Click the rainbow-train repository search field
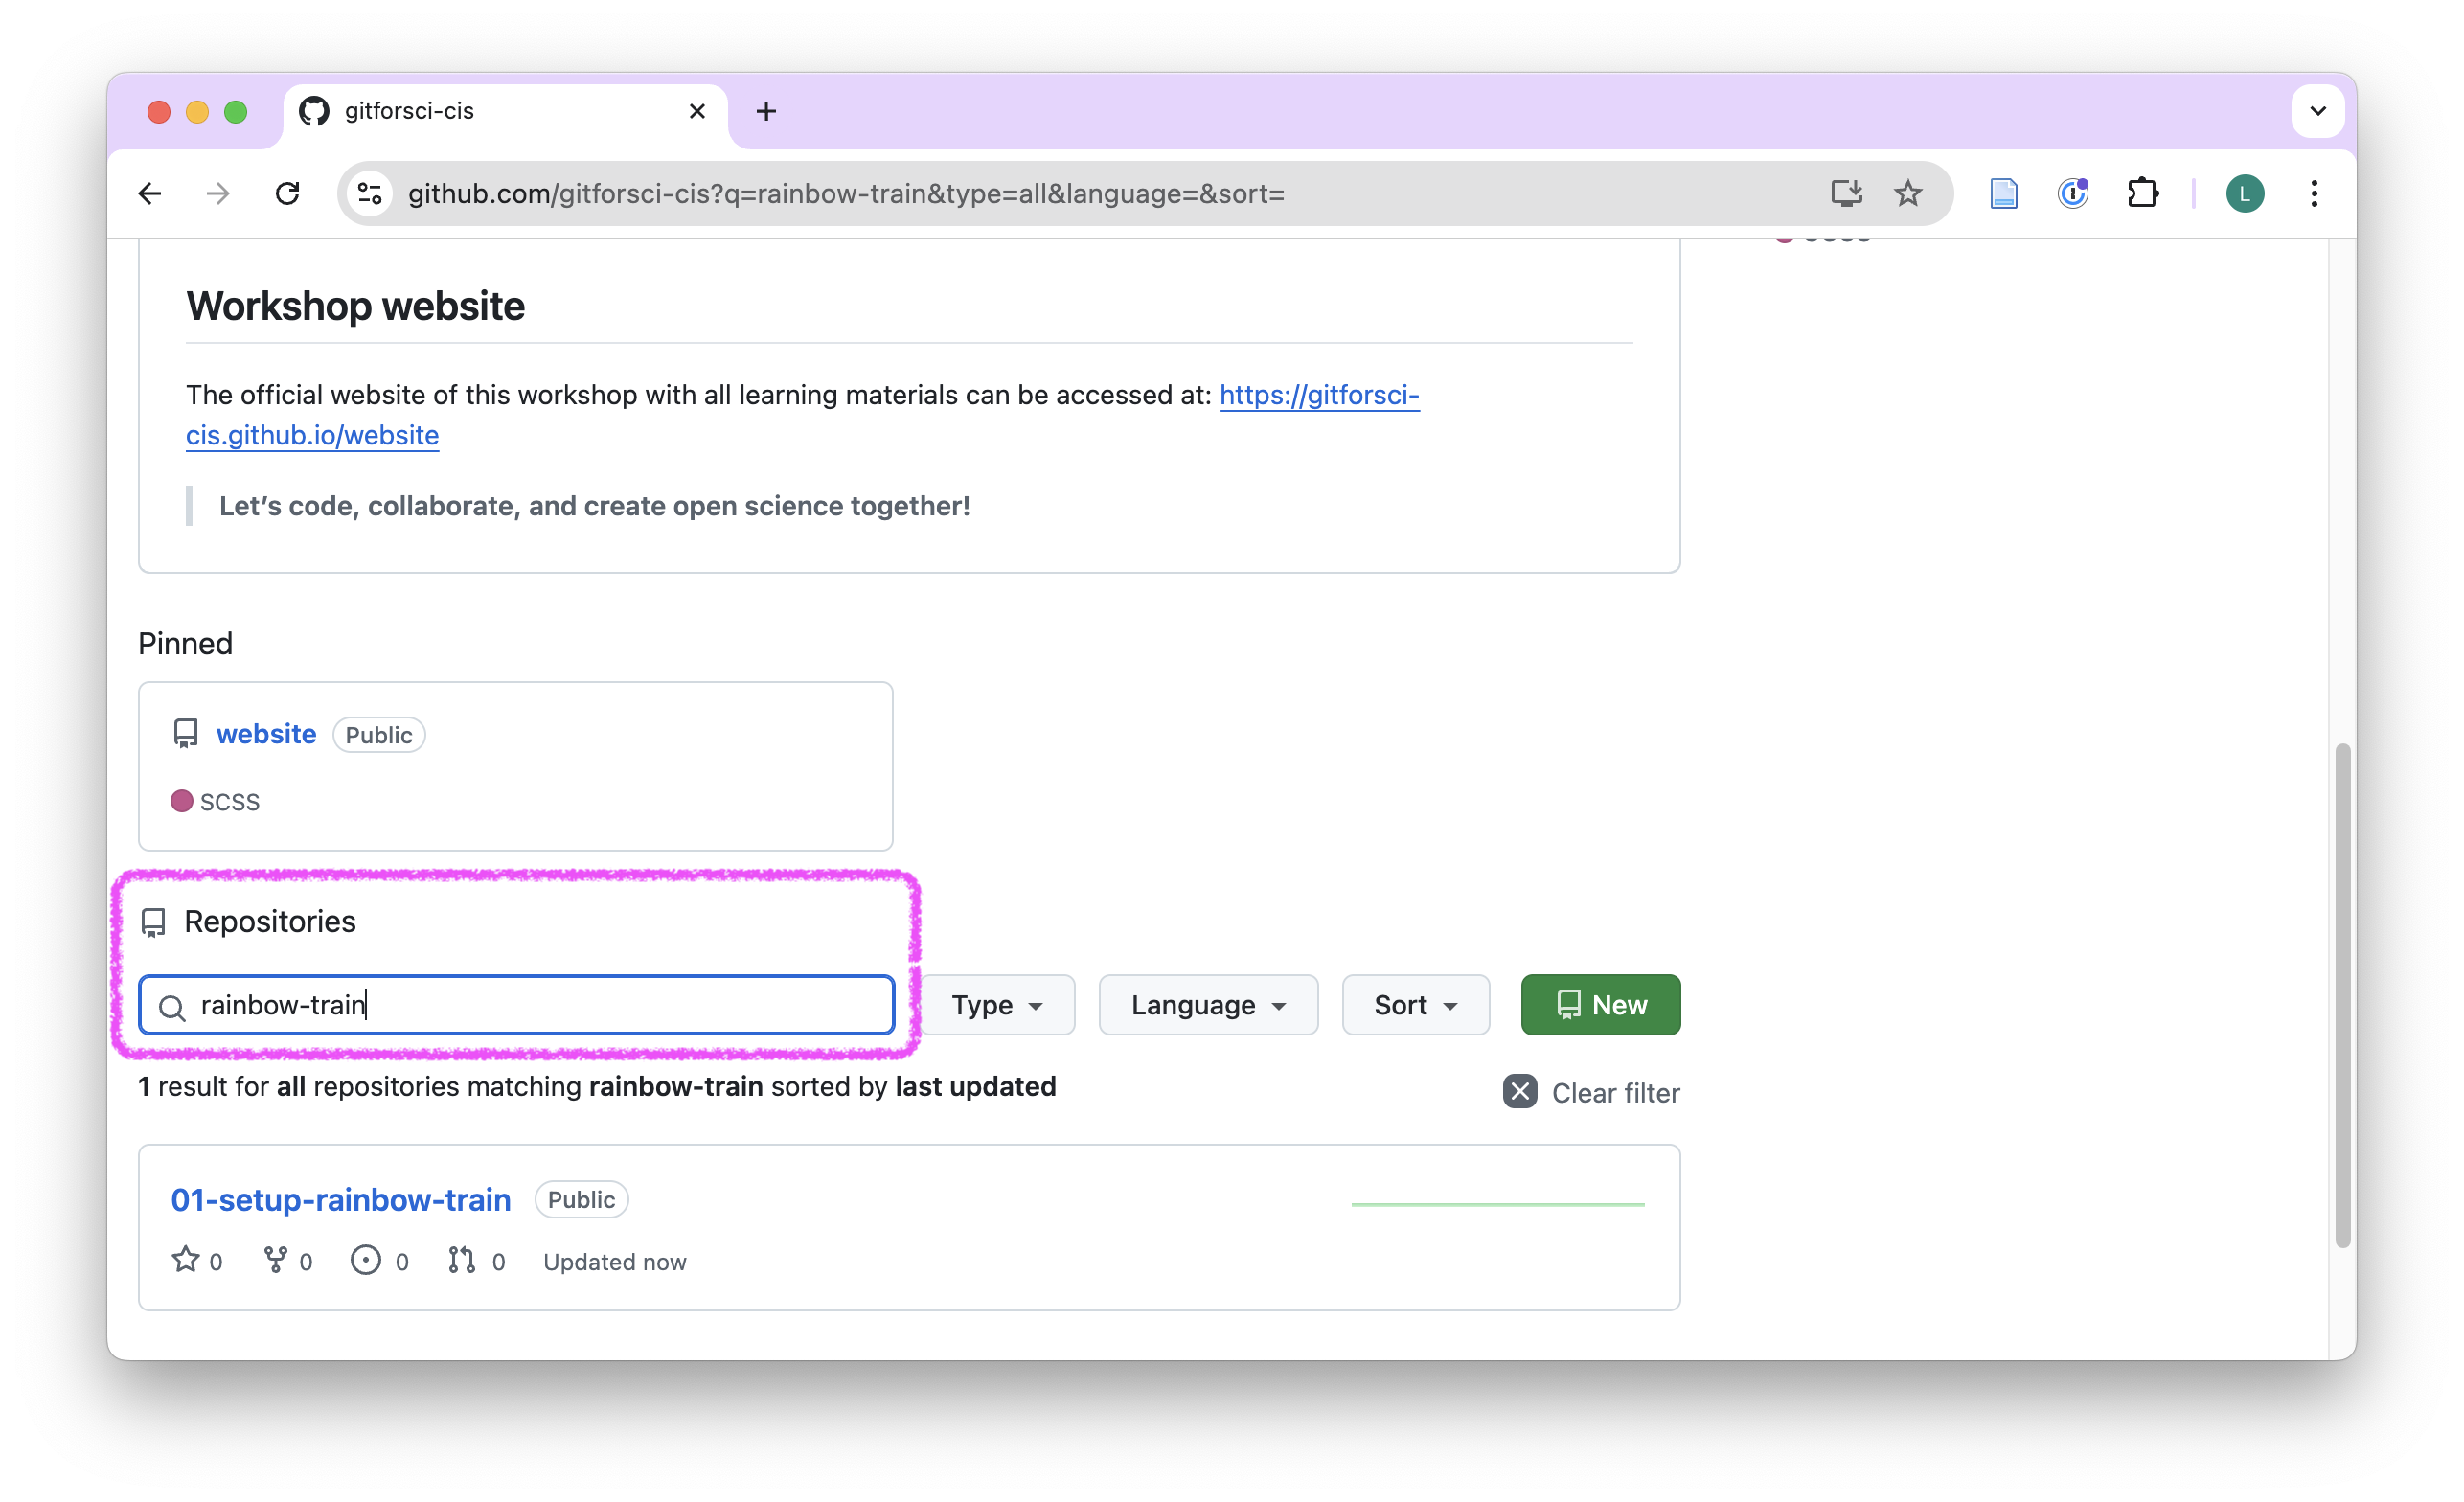Viewport: 2464px width, 1502px height. [516, 1005]
